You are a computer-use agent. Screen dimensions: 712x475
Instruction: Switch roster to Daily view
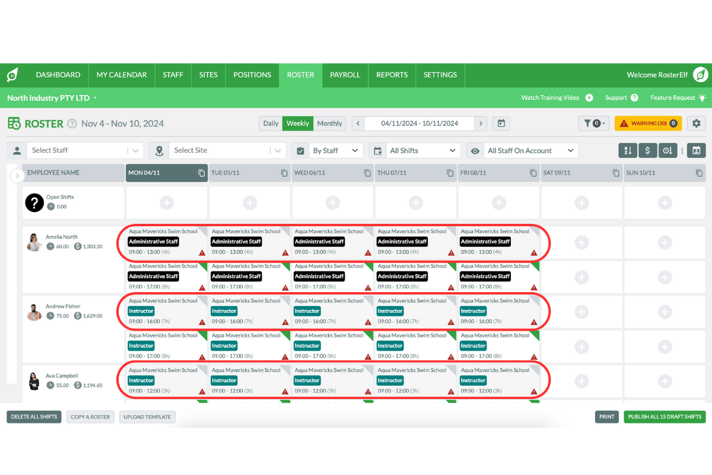(x=271, y=123)
